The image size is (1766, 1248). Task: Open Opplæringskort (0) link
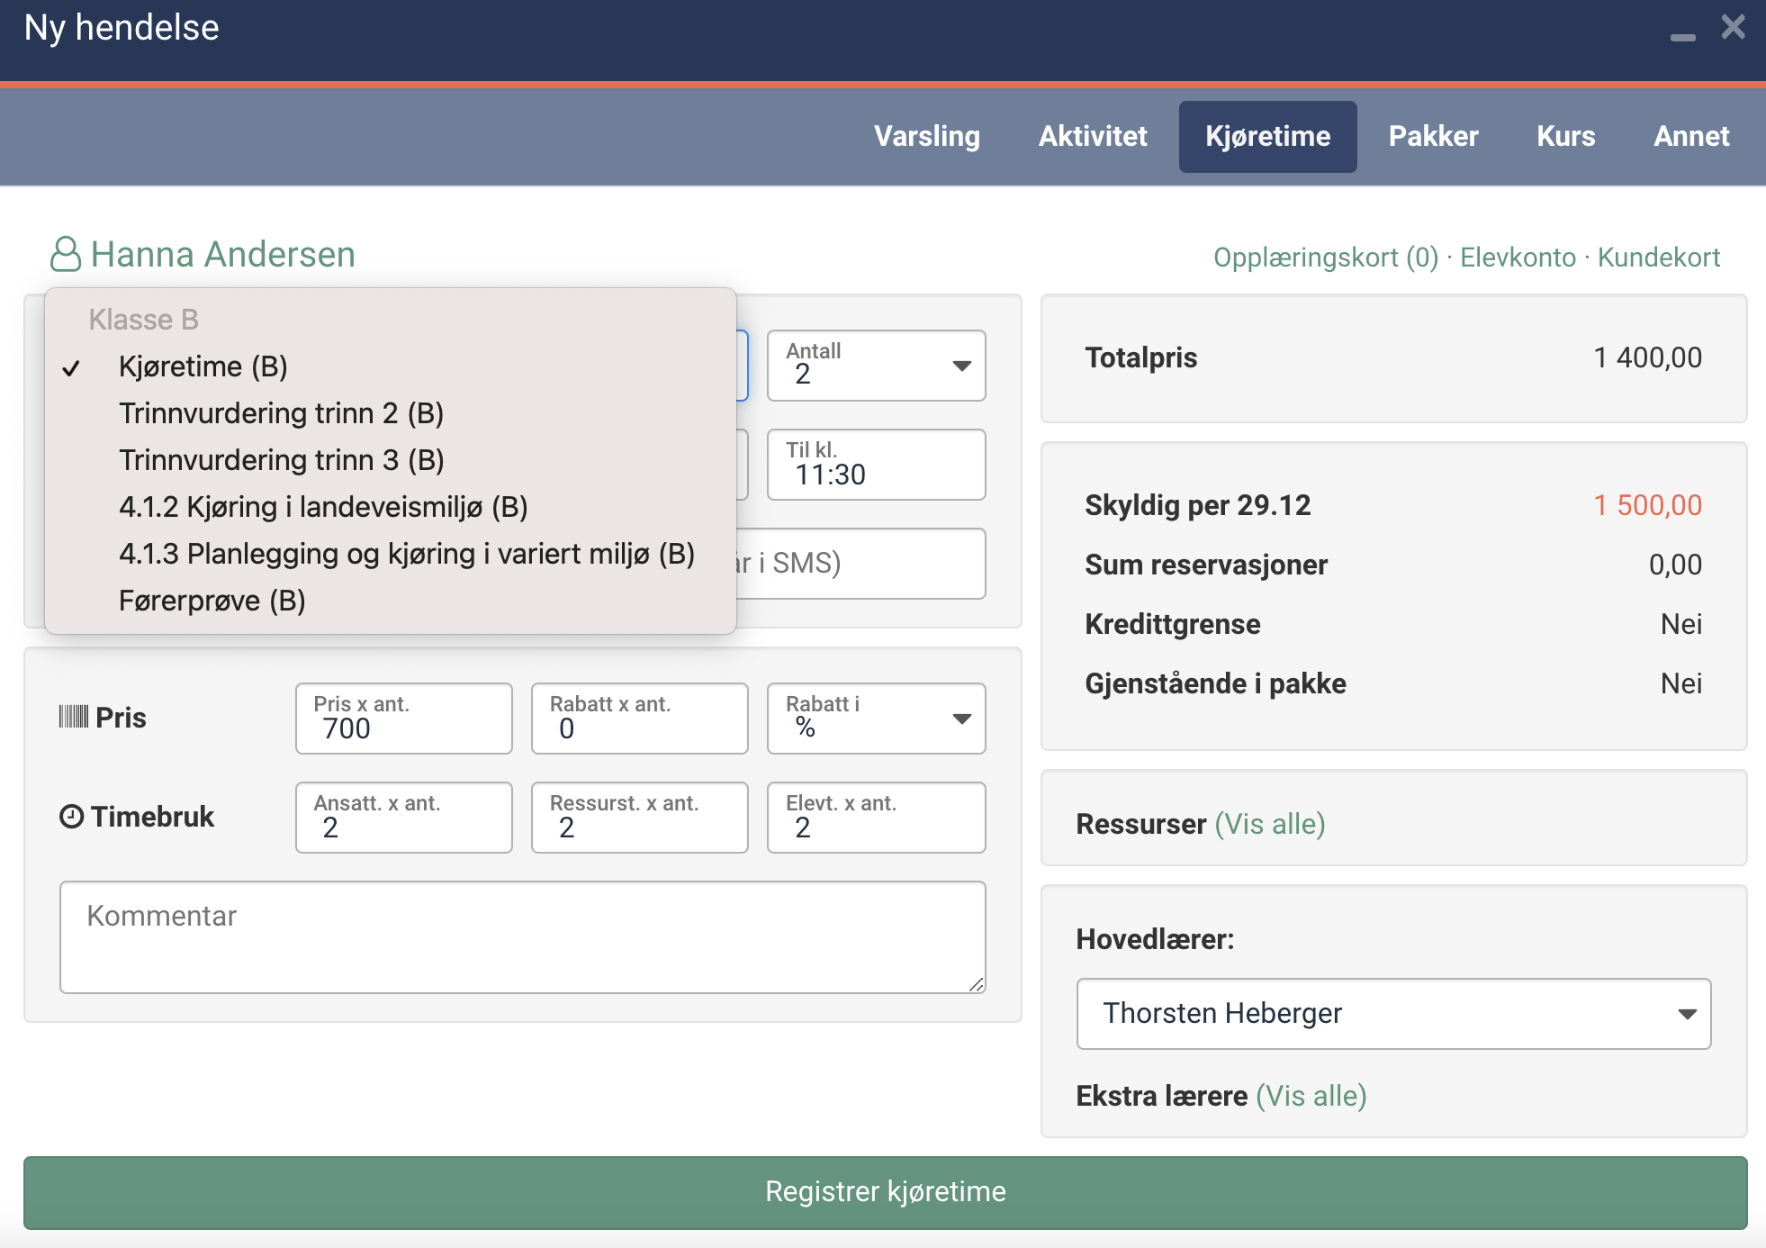1326,258
